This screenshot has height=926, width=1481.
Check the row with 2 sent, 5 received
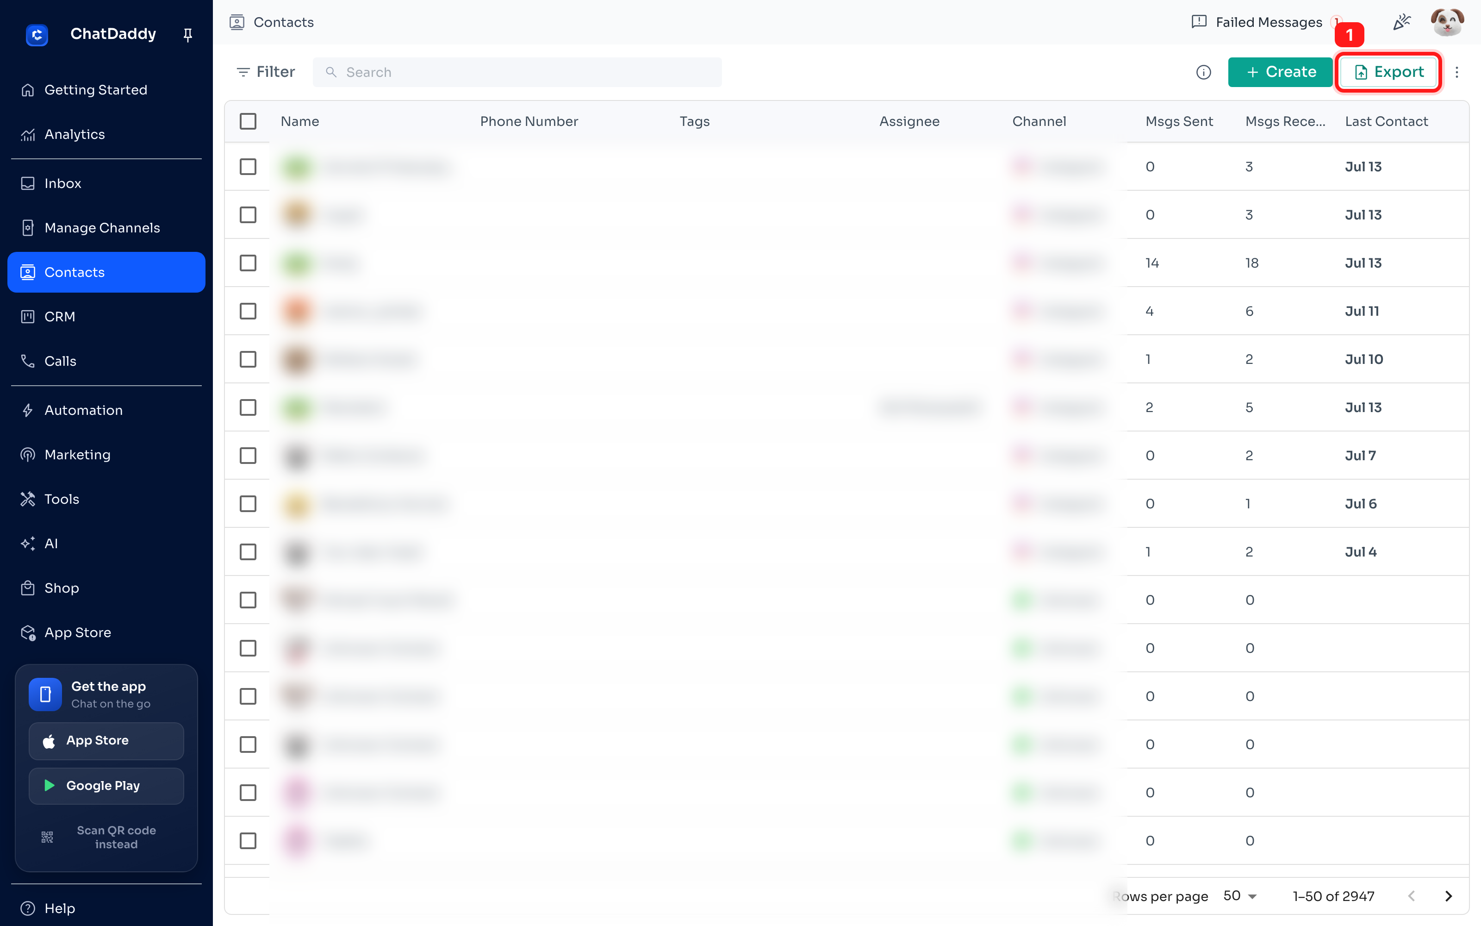pos(248,407)
